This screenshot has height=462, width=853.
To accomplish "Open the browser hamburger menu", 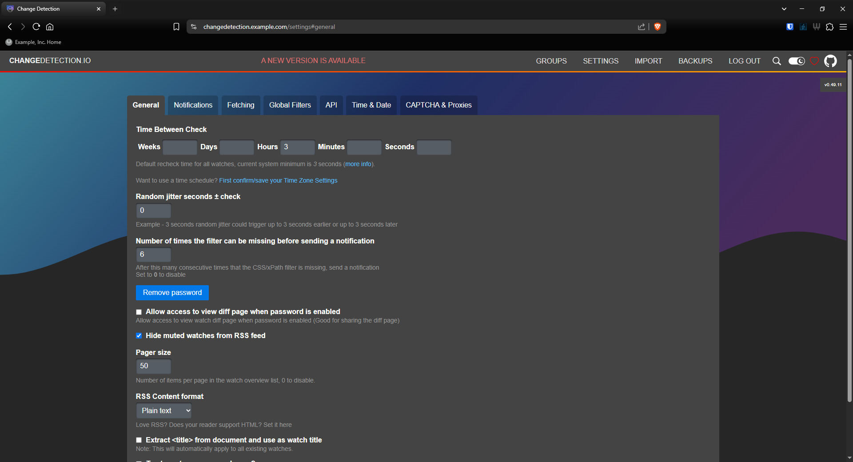I will tap(843, 27).
